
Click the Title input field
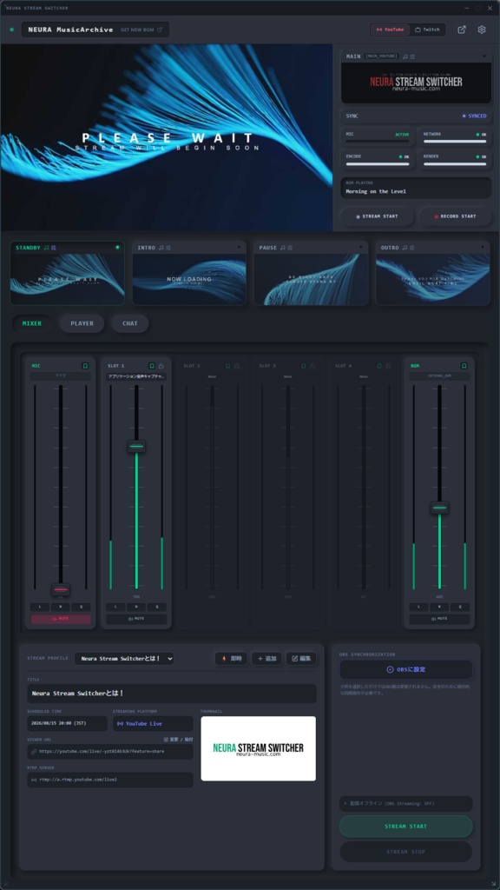click(x=172, y=693)
